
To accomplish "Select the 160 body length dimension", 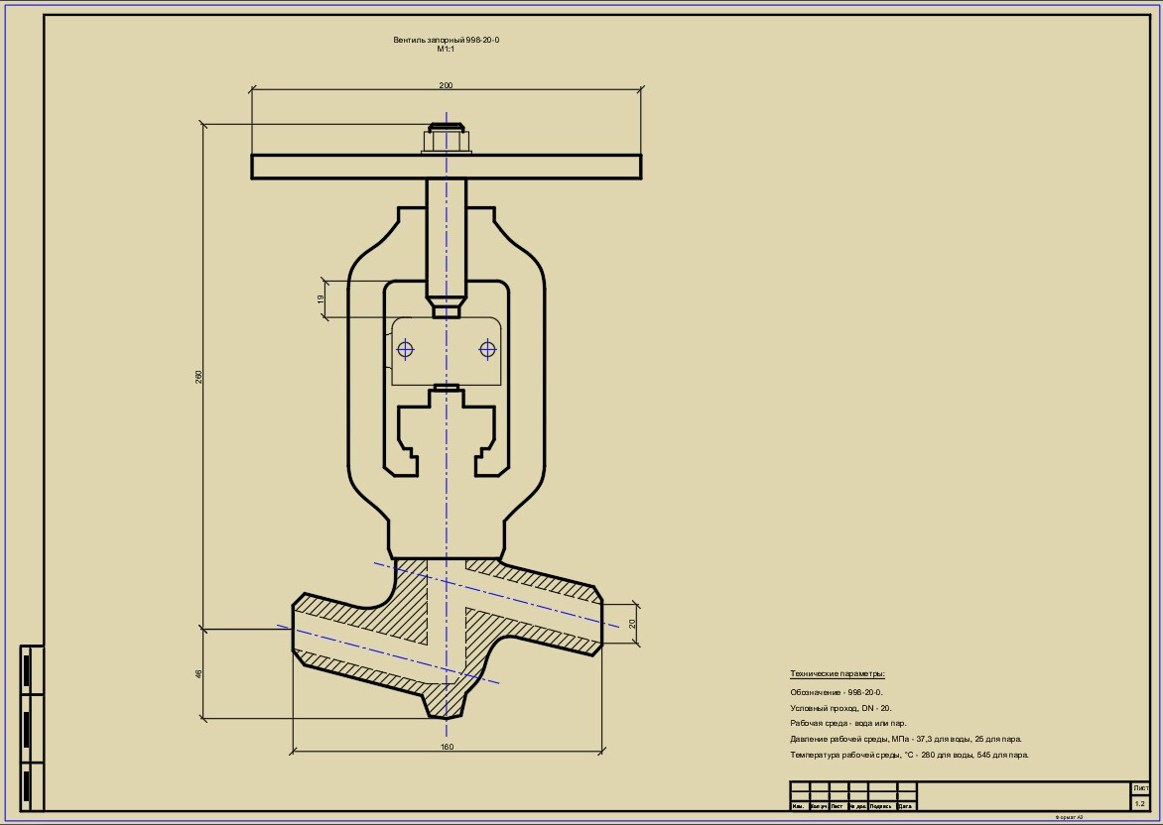I will (447, 747).
